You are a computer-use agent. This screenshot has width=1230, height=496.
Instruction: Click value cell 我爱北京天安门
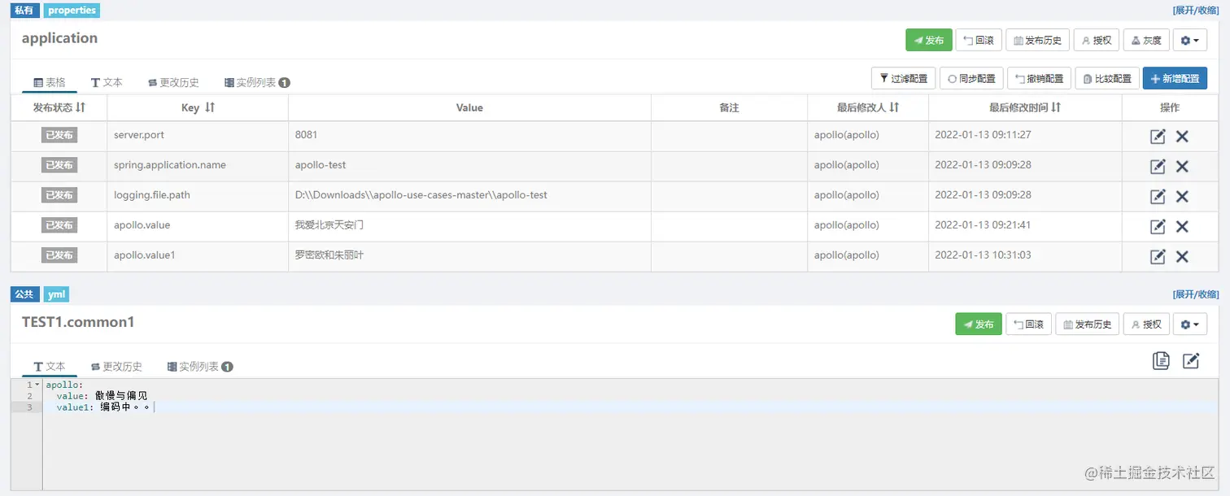(x=469, y=227)
